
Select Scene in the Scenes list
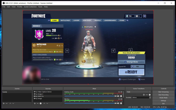[x=17, y=92]
